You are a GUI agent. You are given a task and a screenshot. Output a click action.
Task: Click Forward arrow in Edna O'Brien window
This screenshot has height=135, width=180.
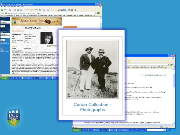(10, 10)
